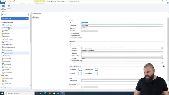
Task: Open CD/DVD Autorun page in sidebar
Action: pyautogui.click(x=8, y=39)
